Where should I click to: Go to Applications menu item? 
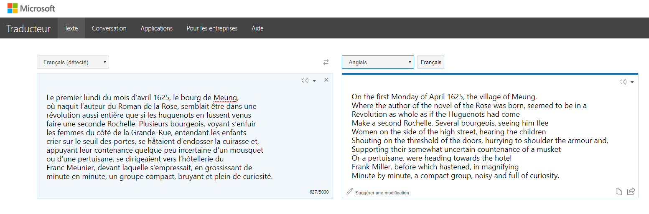click(157, 28)
